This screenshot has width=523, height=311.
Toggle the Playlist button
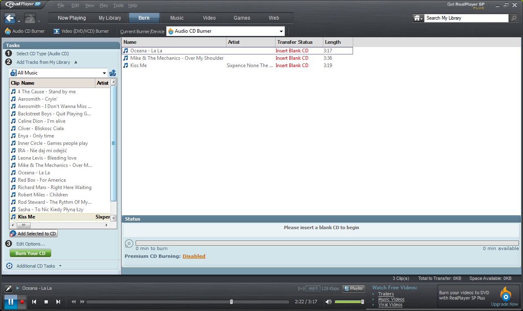[354, 288]
